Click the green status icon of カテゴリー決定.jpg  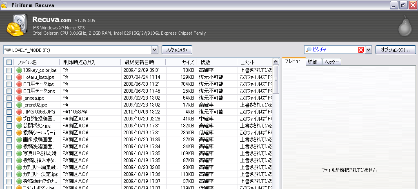(x=19, y=174)
